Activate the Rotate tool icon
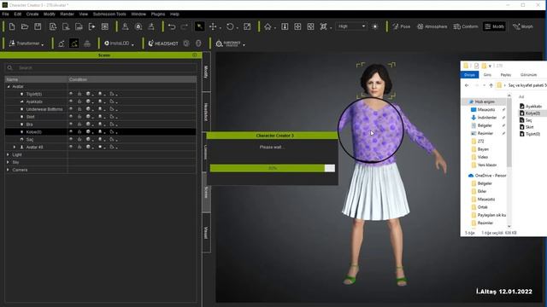Image resolution: width=547 pixels, height=307 pixels. [230, 26]
